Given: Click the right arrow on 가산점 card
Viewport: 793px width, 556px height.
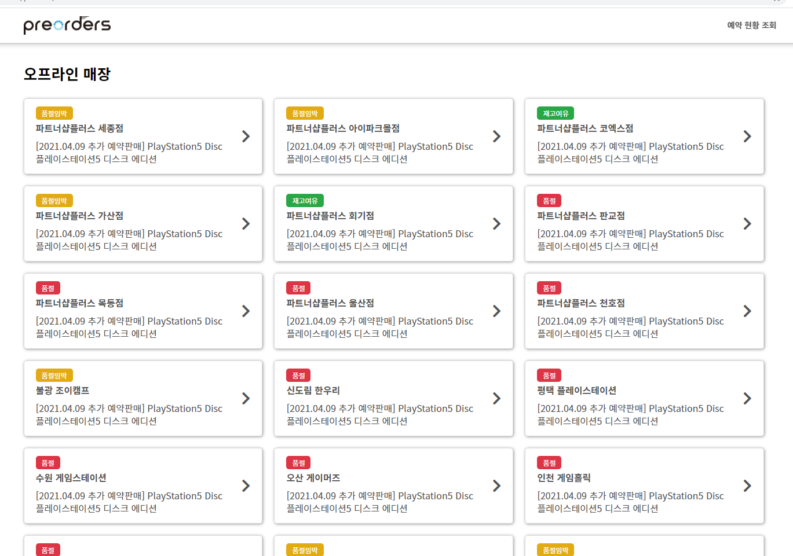Looking at the screenshot, I should coord(246,224).
